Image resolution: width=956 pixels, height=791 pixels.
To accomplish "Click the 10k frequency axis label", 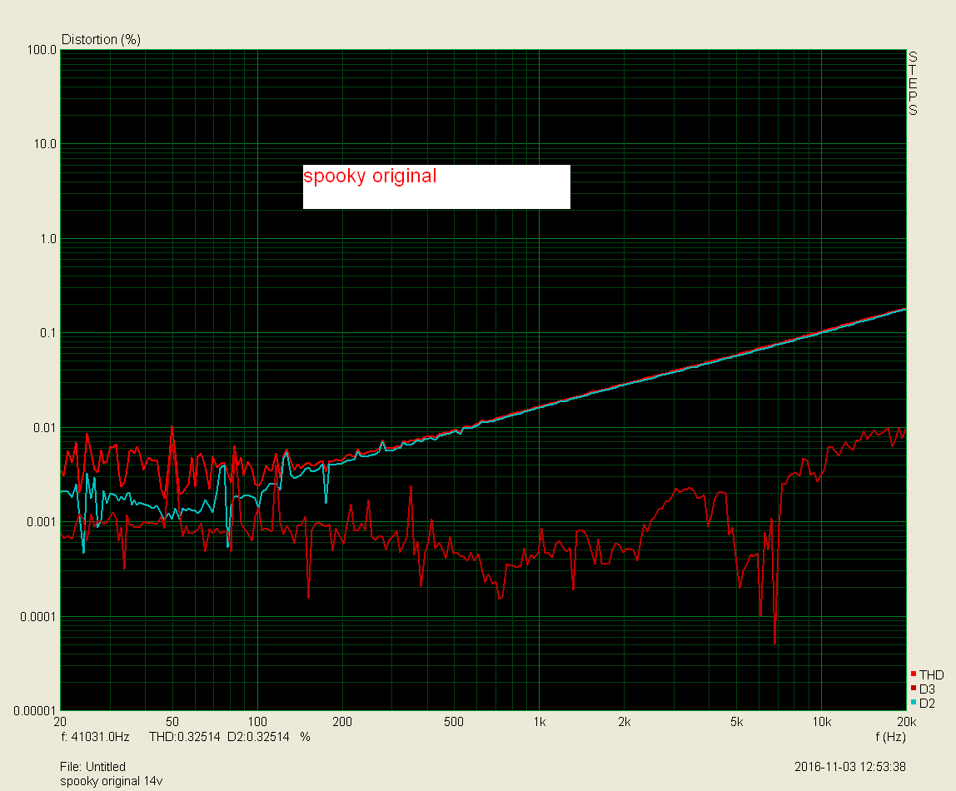I will coord(821,722).
